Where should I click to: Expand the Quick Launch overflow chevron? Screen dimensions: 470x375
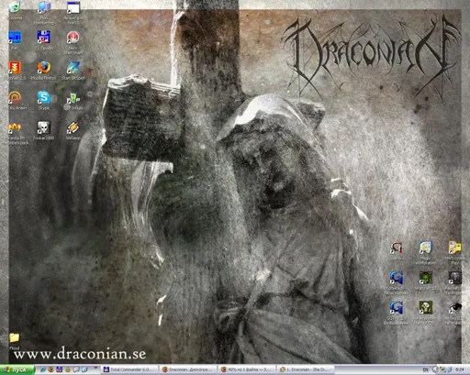pyautogui.click(x=95, y=368)
